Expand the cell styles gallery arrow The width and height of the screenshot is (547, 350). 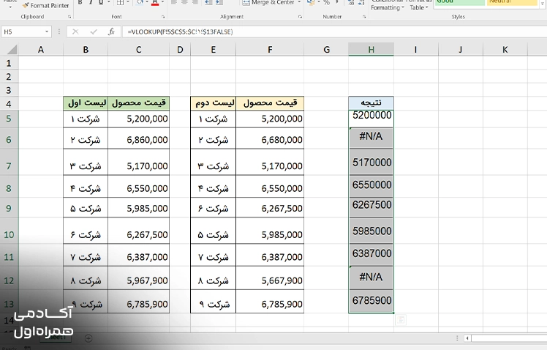(x=543, y=3)
